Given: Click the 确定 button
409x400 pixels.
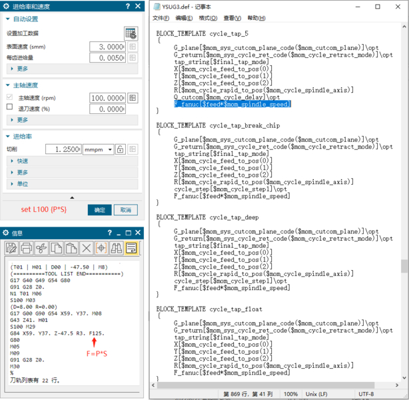Looking at the screenshot, I should pyautogui.click(x=99, y=209).
